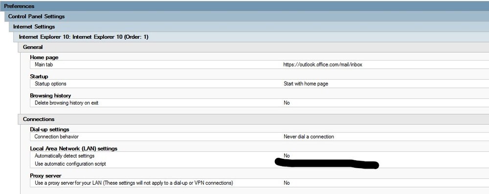Click the outlook.office.com home page URL
Viewport: 489px width, 194px height.
point(322,65)
